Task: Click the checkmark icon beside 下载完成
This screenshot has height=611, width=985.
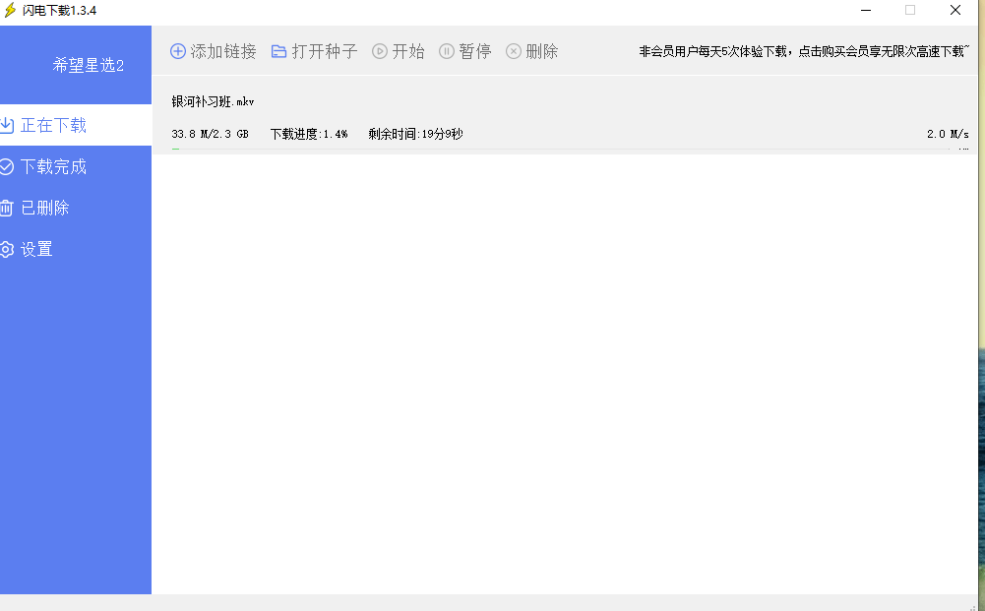Action: [7, 166]
